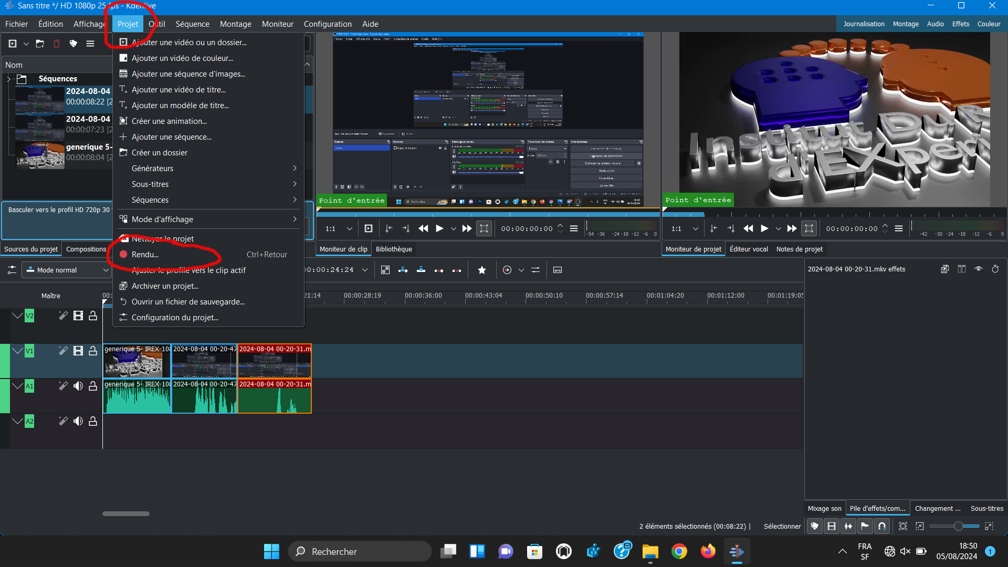Open timeline timecode 00:00:24:24 dropdown arrow
This screenshot has width=1008, height=567.
coord(365,270)
